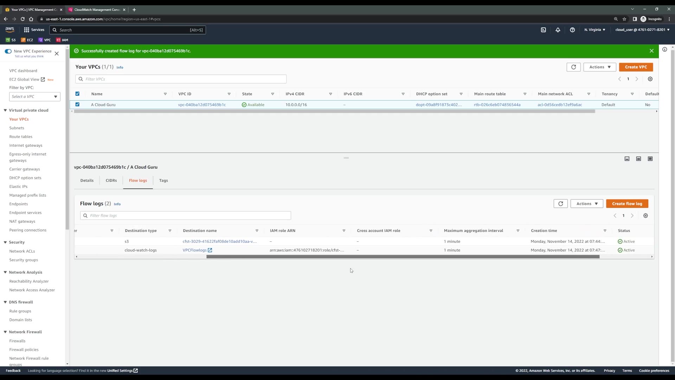
Task: Toggle the select-all VPCs header checkbox
Action: point(77,94)
